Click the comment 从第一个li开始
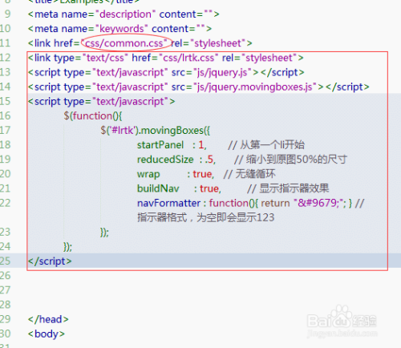 pos(266,145)
